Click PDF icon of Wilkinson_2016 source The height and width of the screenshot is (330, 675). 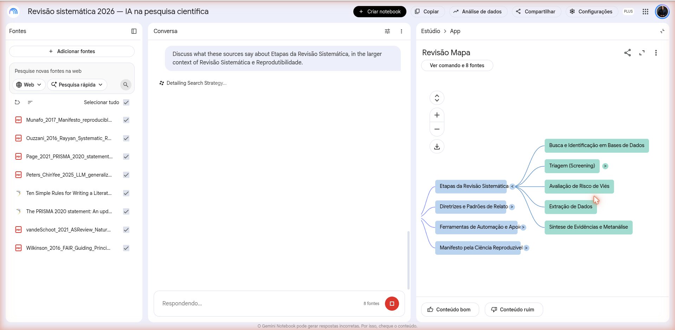pos(18,248)
